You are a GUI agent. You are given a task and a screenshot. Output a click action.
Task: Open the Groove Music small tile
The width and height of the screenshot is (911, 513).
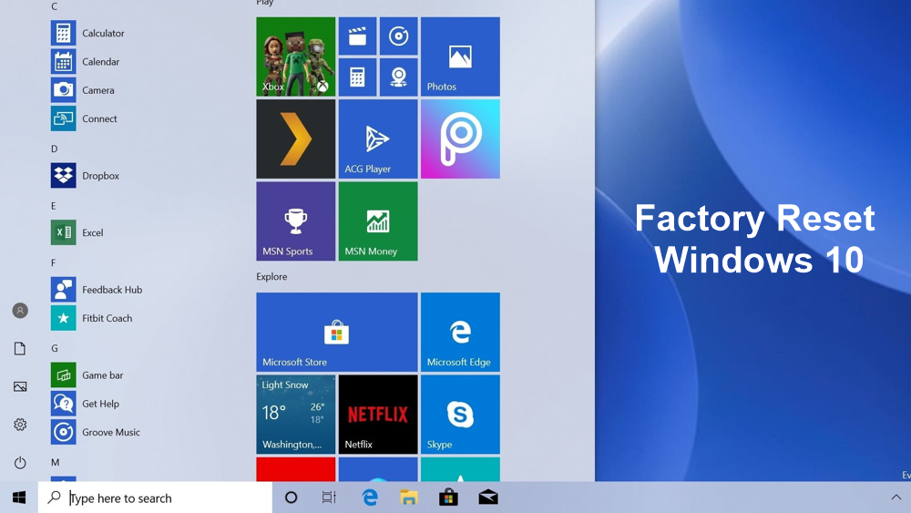pos(399,36)
